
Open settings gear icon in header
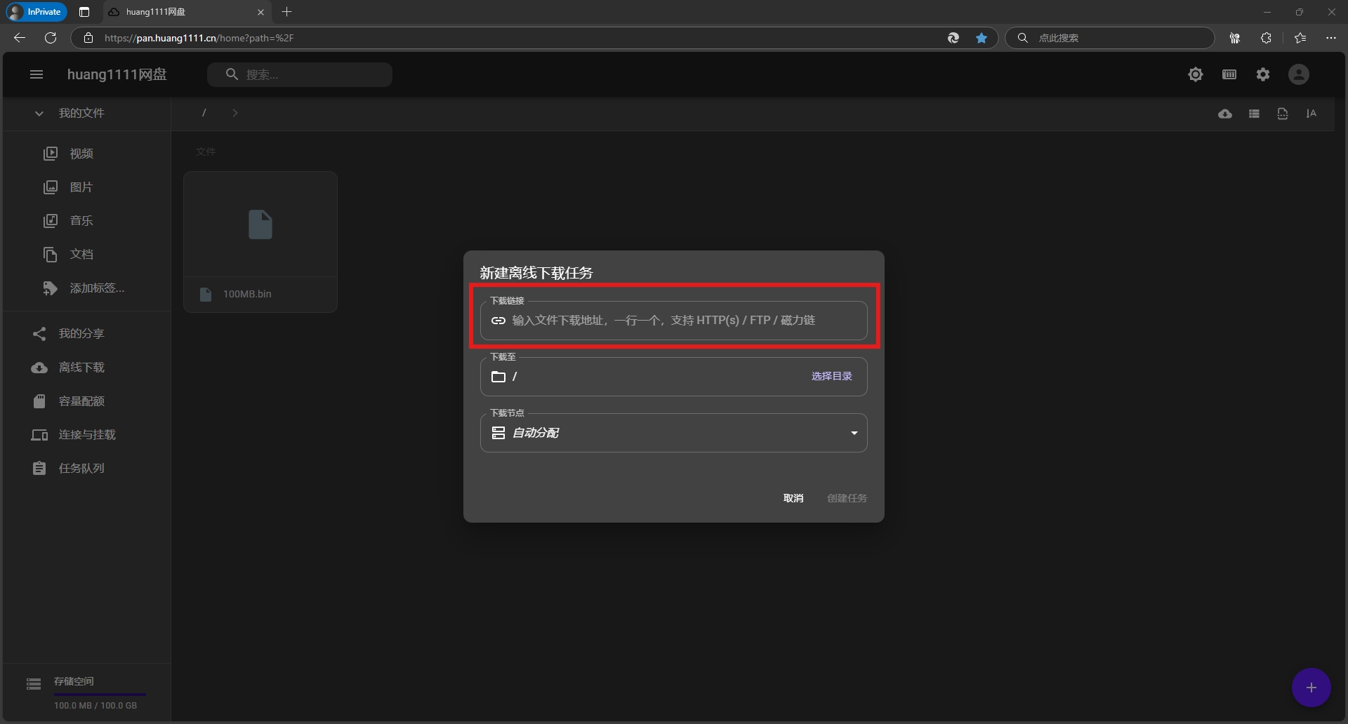click(x=1263, y=74)
